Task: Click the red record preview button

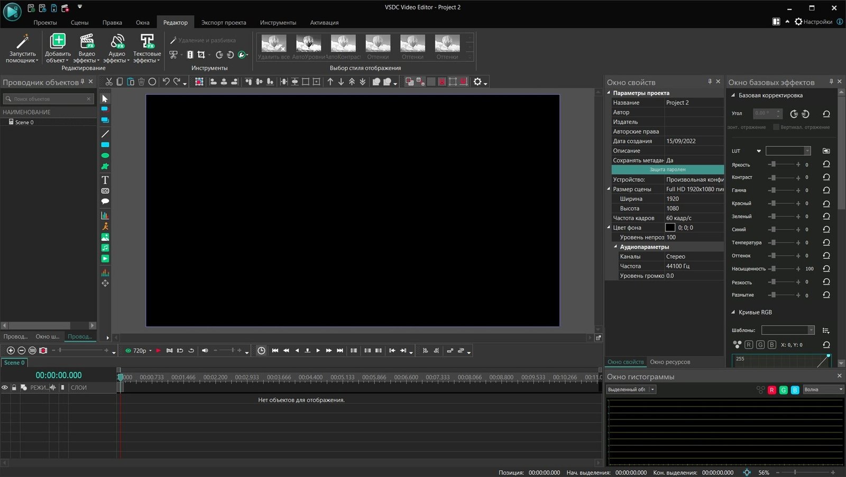Action: coord(158,350)
